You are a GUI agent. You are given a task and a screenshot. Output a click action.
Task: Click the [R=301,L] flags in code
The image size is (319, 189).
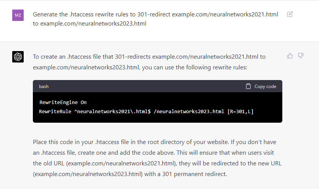click(x=240, y=111)
